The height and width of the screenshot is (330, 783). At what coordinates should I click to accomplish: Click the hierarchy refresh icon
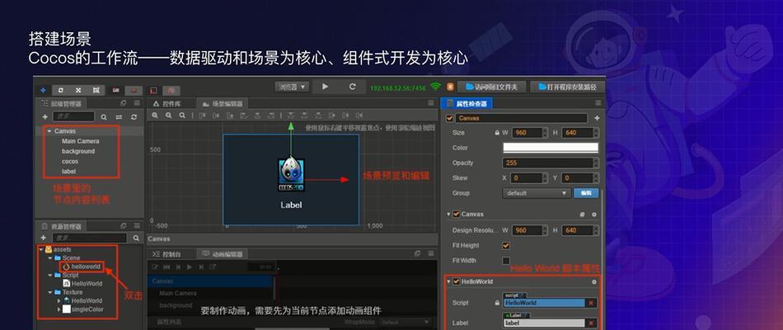coord(134,117)
